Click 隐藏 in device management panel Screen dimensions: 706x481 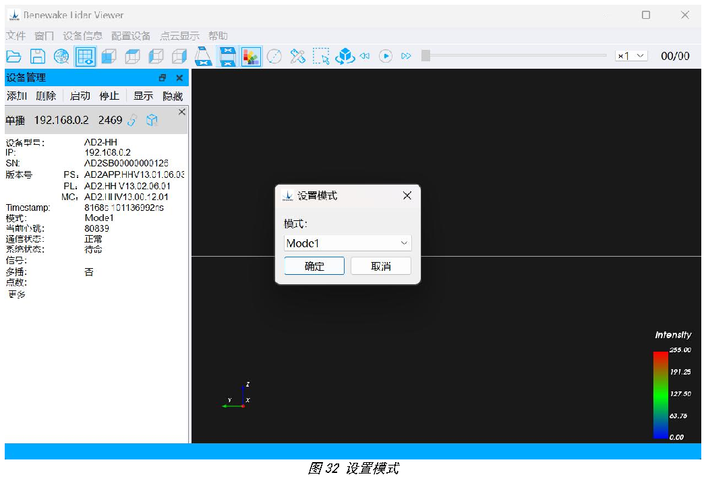click(x=173, y=96)
